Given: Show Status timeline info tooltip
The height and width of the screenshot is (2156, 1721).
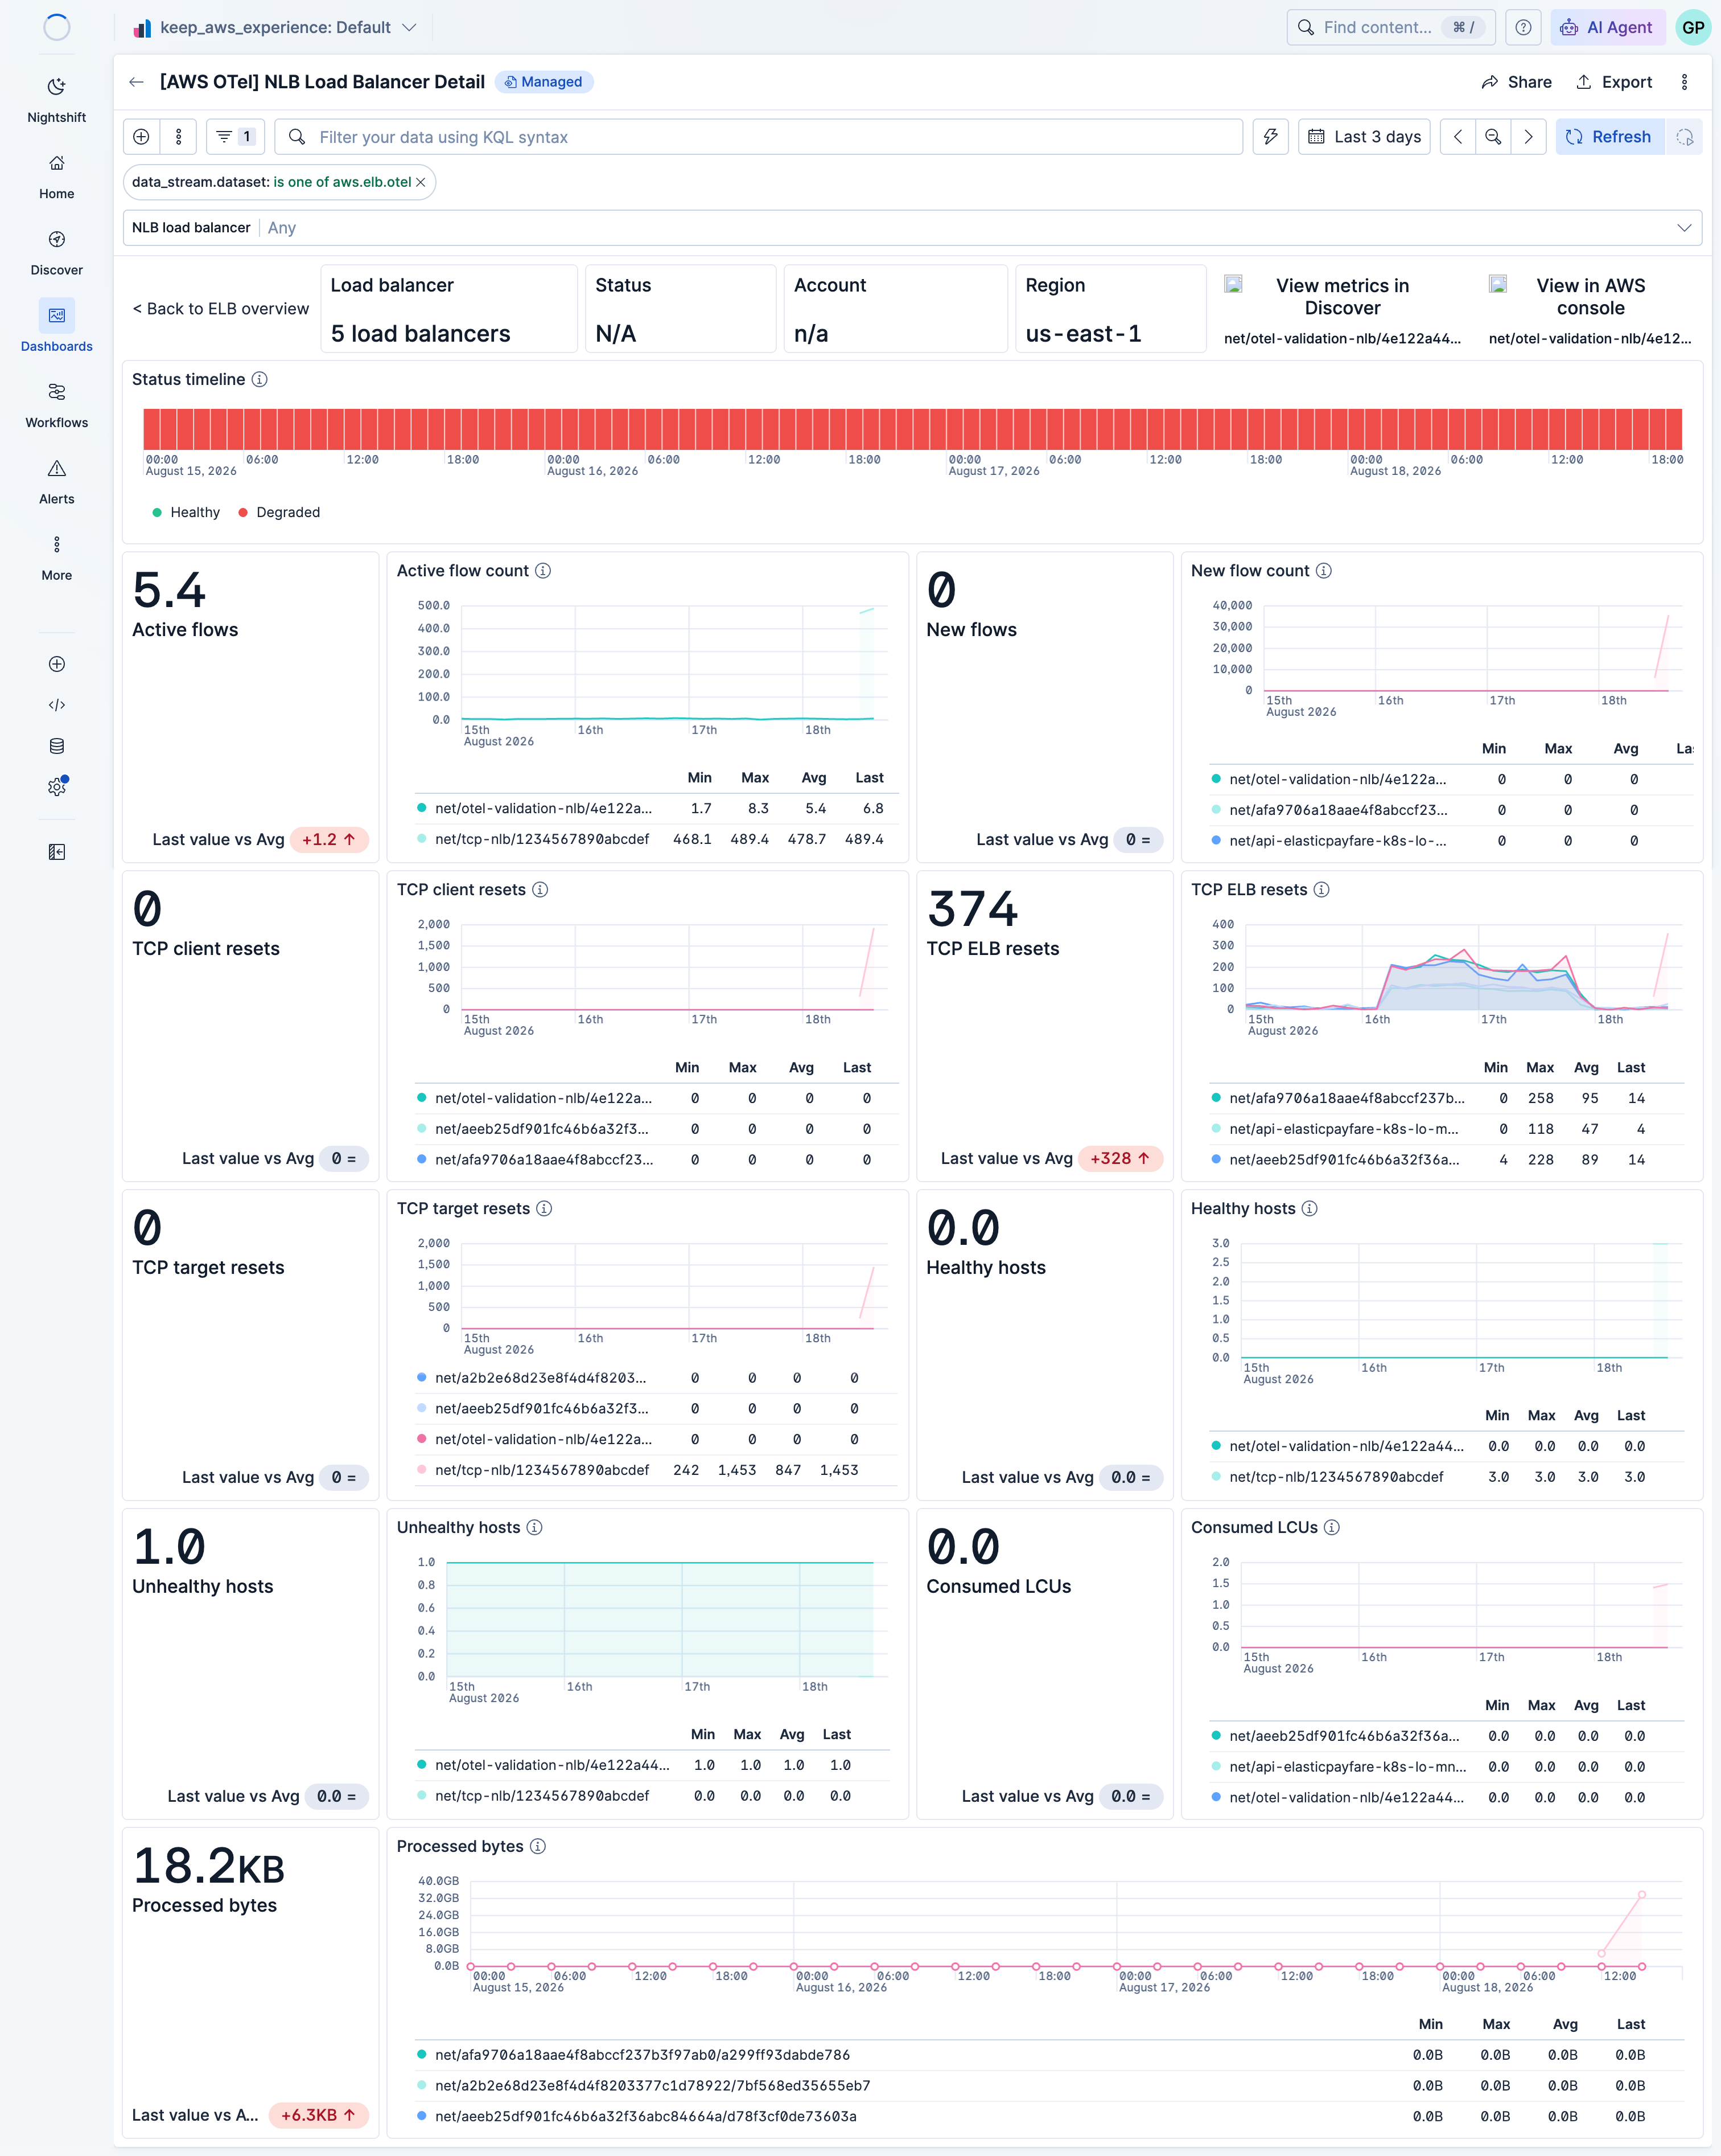Looking at the screenshot, I should 260,379.
